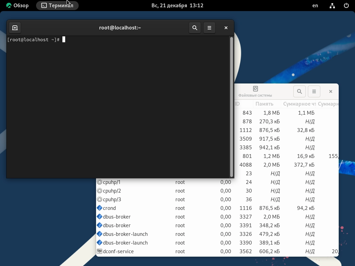Open the network status icon
This screenshot has width=355, height=266.
click(332, 6)
